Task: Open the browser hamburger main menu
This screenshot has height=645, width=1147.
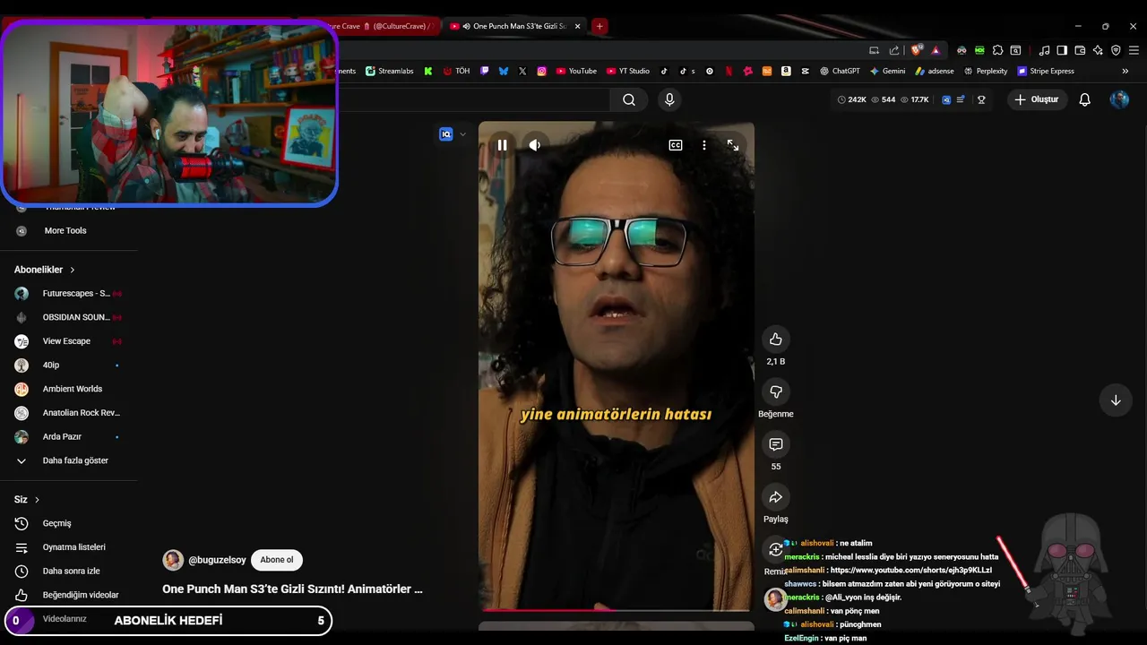Action: point(1134,50)
